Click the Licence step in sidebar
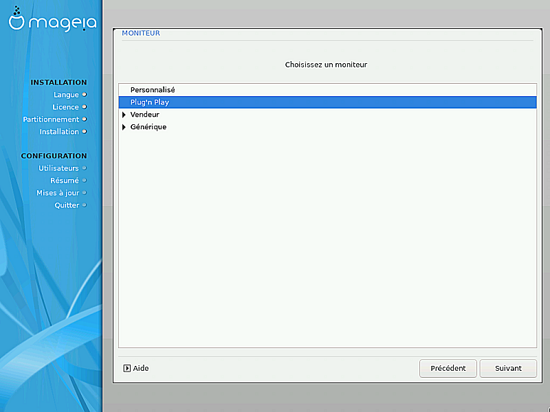The height and width of the screenshot is (412, 550). tap(65, 107)
